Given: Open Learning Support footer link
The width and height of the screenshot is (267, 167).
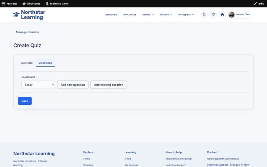Looking at the screenshot, I should pos(175,165).
